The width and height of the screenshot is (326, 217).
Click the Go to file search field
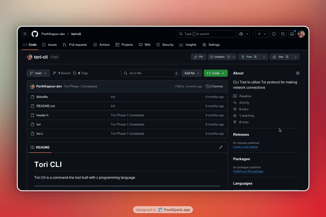(x=150, y=73)
